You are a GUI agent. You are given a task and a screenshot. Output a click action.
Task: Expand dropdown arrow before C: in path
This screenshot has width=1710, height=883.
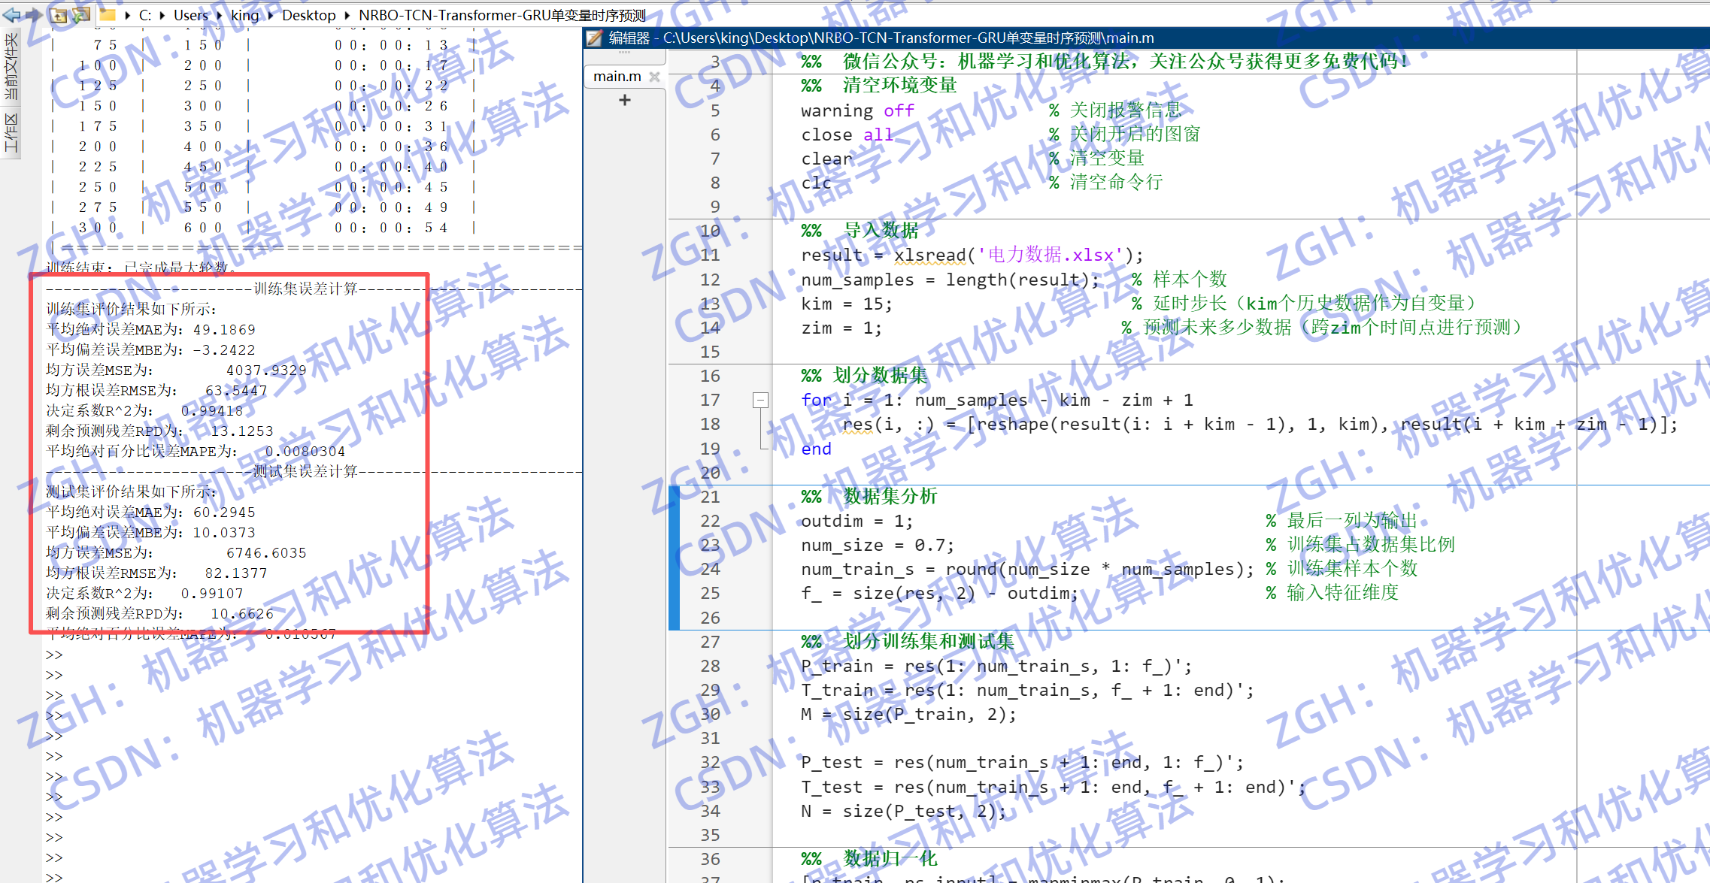click(128, 15)
